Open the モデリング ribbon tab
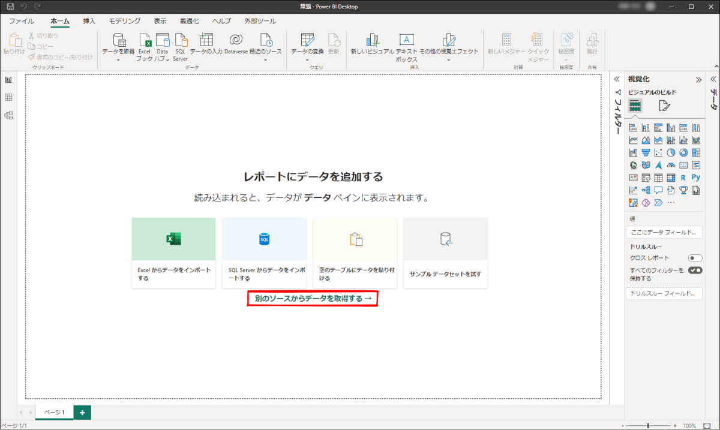The height and width of the screenshot is (430, 720). [x=125, y=21]
